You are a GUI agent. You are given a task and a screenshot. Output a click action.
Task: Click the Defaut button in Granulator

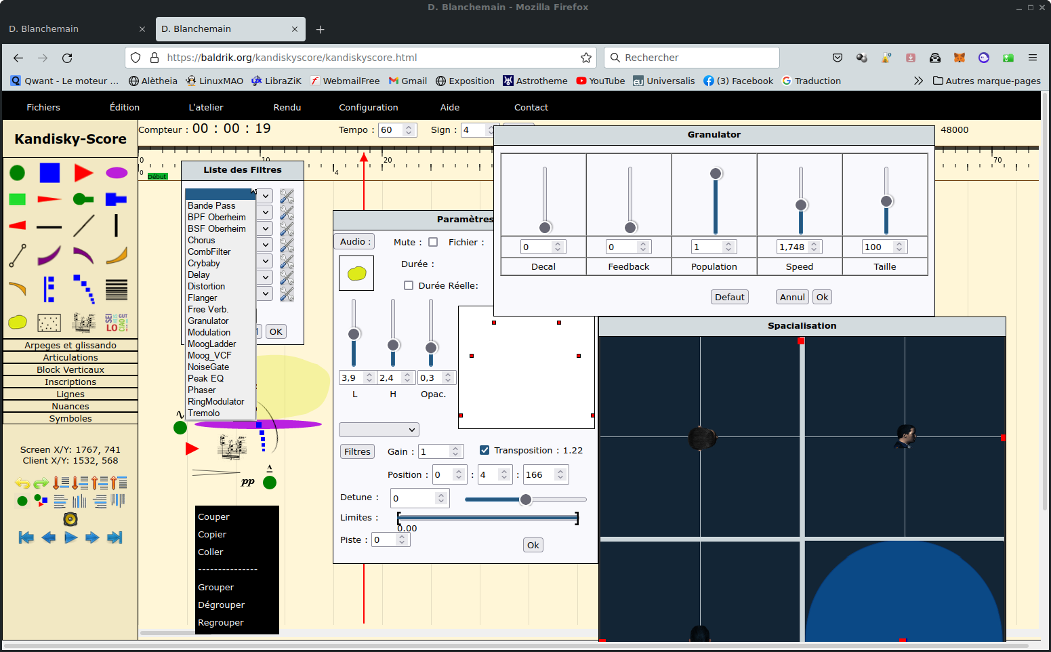click(x=729, y=297)
